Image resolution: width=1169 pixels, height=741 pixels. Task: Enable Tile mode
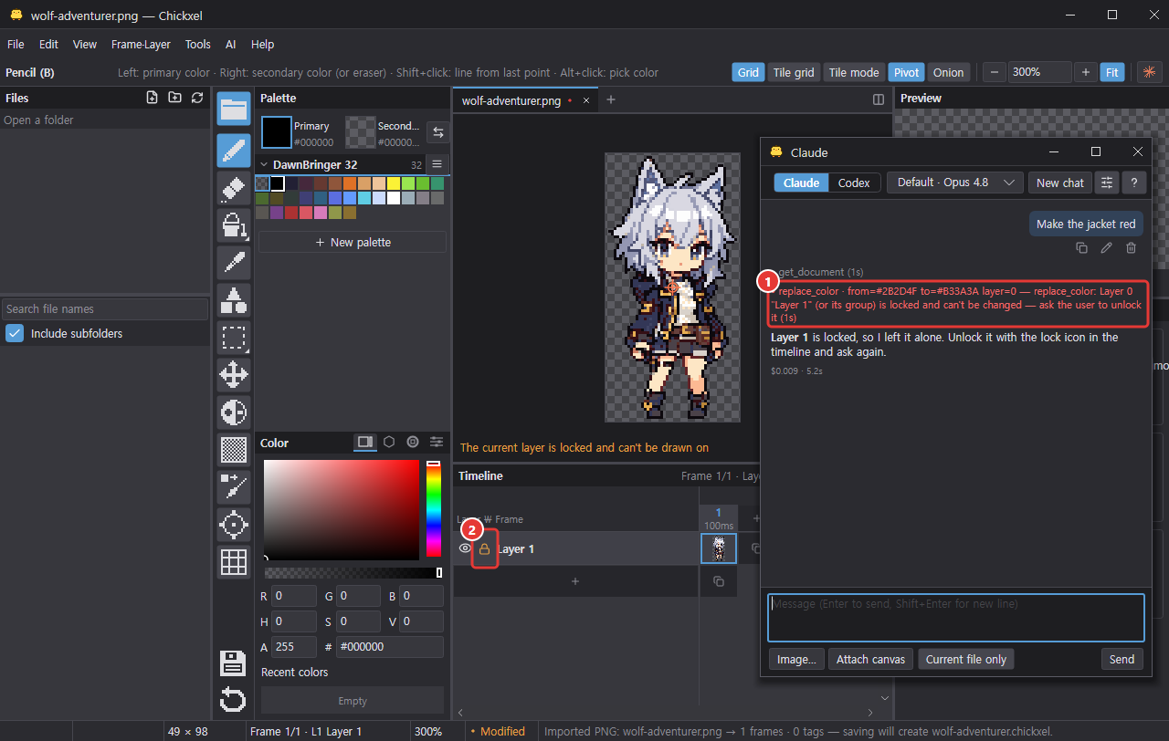point(854,72)
